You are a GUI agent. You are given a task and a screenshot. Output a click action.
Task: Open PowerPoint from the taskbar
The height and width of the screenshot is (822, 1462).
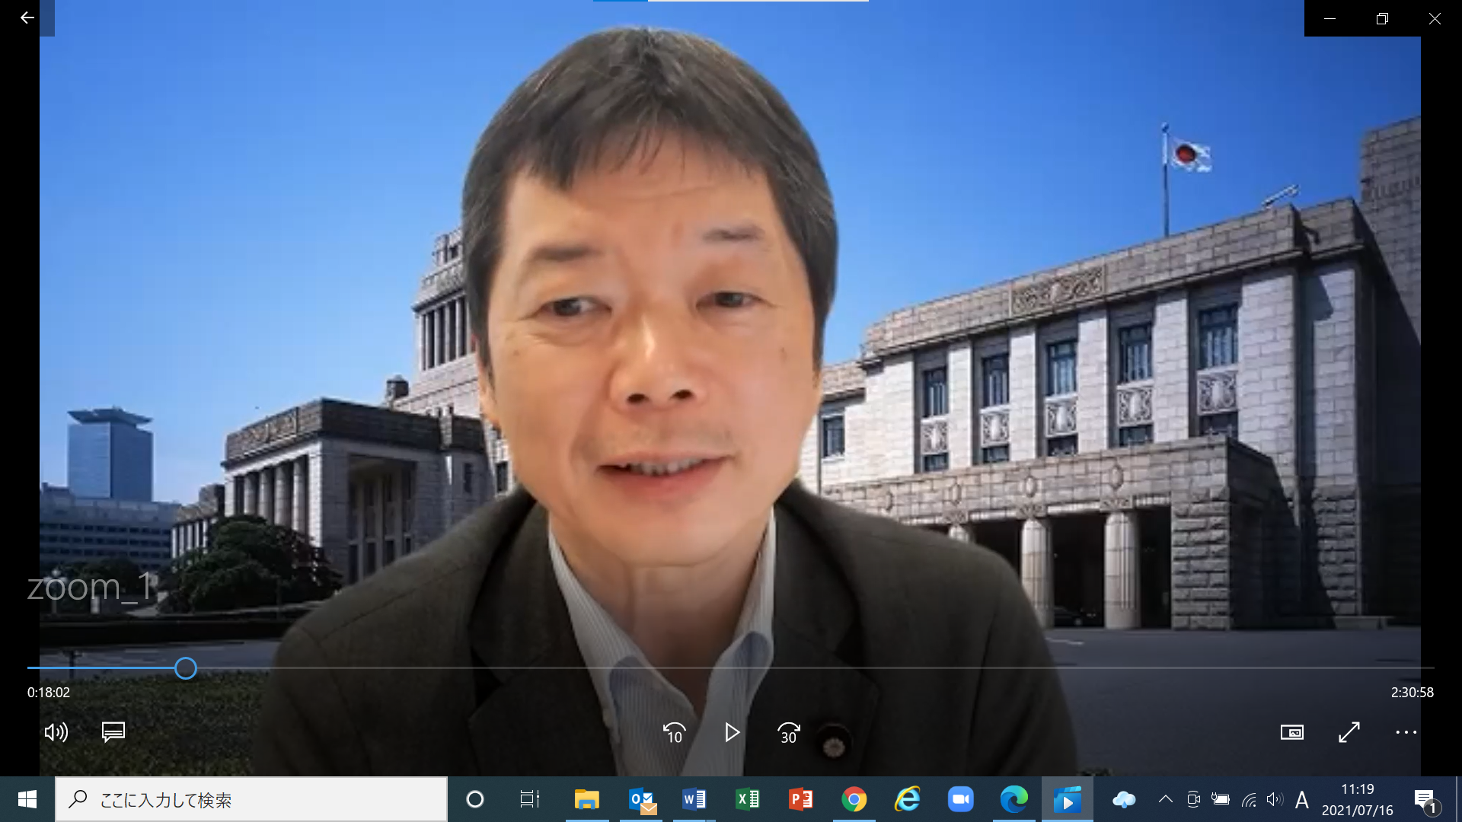coord(801,799)
